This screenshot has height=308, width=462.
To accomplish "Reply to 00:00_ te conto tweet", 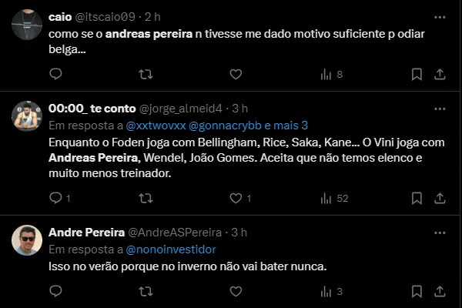I will [55, 198].
